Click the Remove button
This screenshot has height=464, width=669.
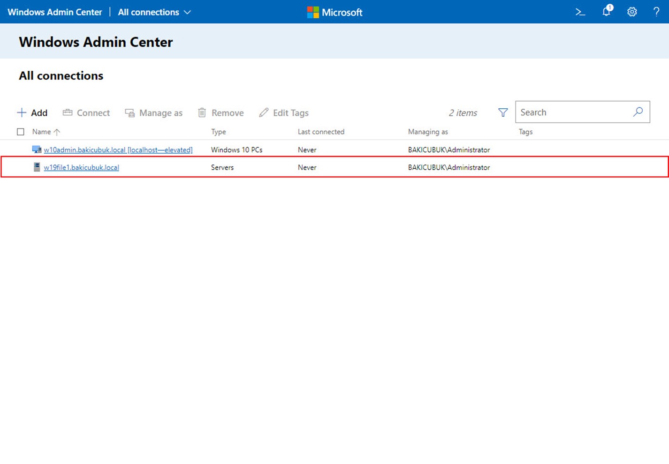(x=220, y=112)
